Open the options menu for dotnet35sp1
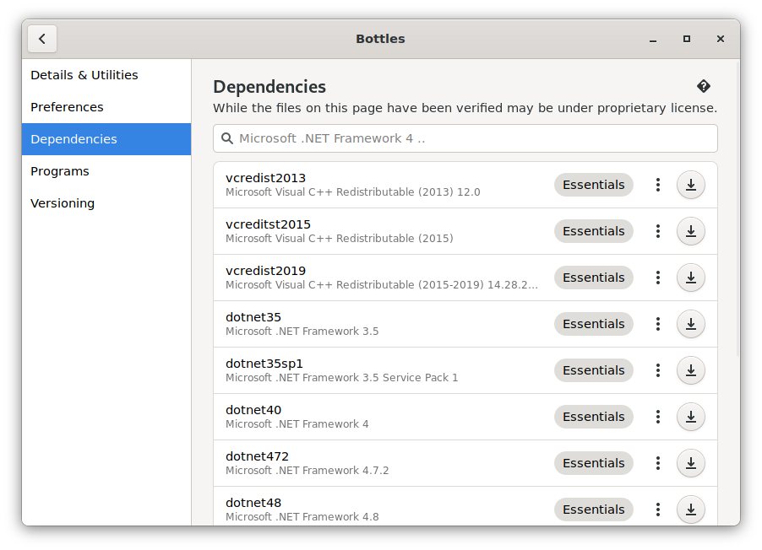 [x=657, y=369]
